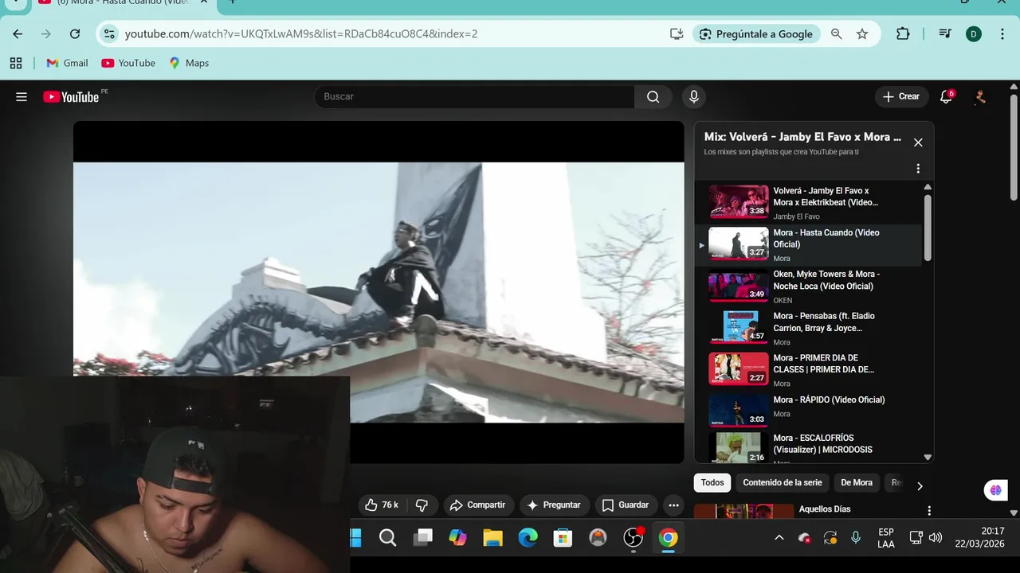
Task: Focus the Buscar search field
Action: pyautogui.click(x=475, y=96)
